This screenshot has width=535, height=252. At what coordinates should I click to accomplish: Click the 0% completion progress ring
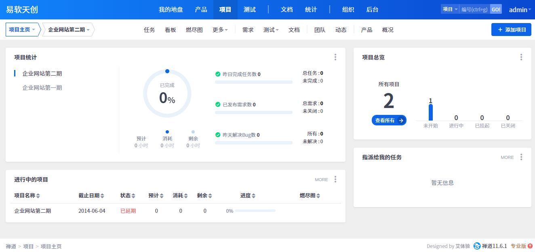pos(167,94)
